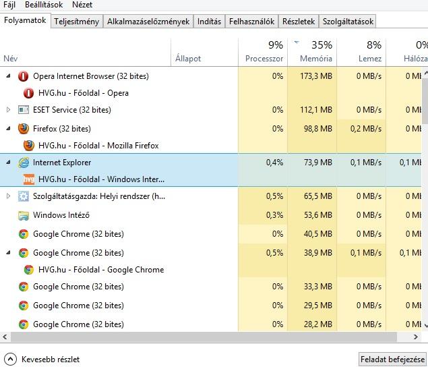Screen dimensions: 428x375
Task: Collapse the Opera Internet Browser process group
Action: (x=9, y=76)
